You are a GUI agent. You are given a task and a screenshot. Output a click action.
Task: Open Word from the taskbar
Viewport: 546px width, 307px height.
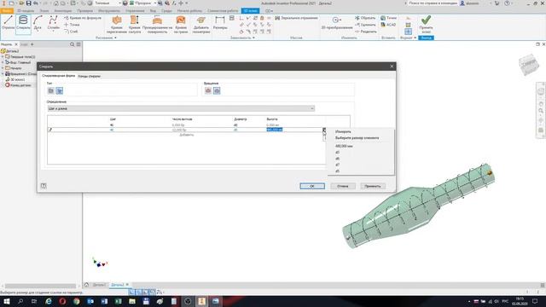pyautogui.click(x=104, y=301)
